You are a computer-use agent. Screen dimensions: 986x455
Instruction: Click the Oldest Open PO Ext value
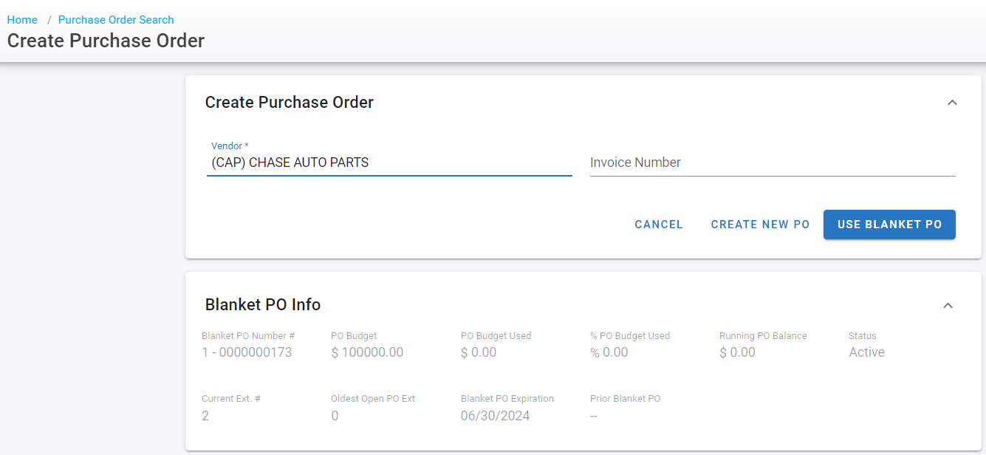pos(335,416)
